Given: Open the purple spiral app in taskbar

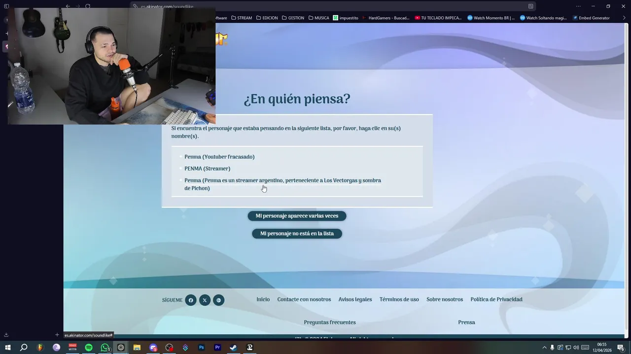Looking at the screenshot, I should (56, 348).
